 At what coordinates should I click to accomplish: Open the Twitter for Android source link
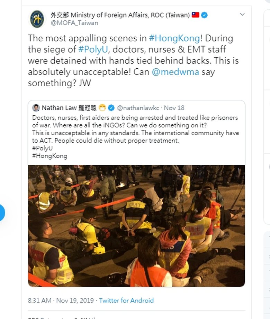click(126, 300)
